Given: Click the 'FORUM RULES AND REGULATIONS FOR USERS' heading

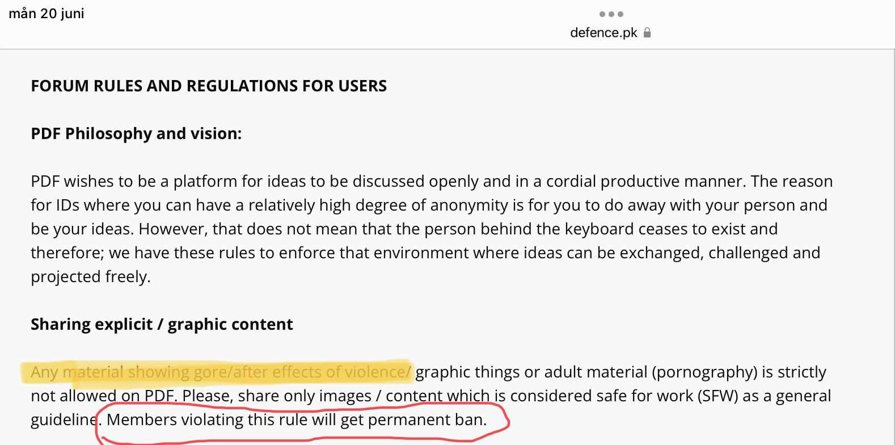Looking at the screenshot, I should click(x=209, y=86).
